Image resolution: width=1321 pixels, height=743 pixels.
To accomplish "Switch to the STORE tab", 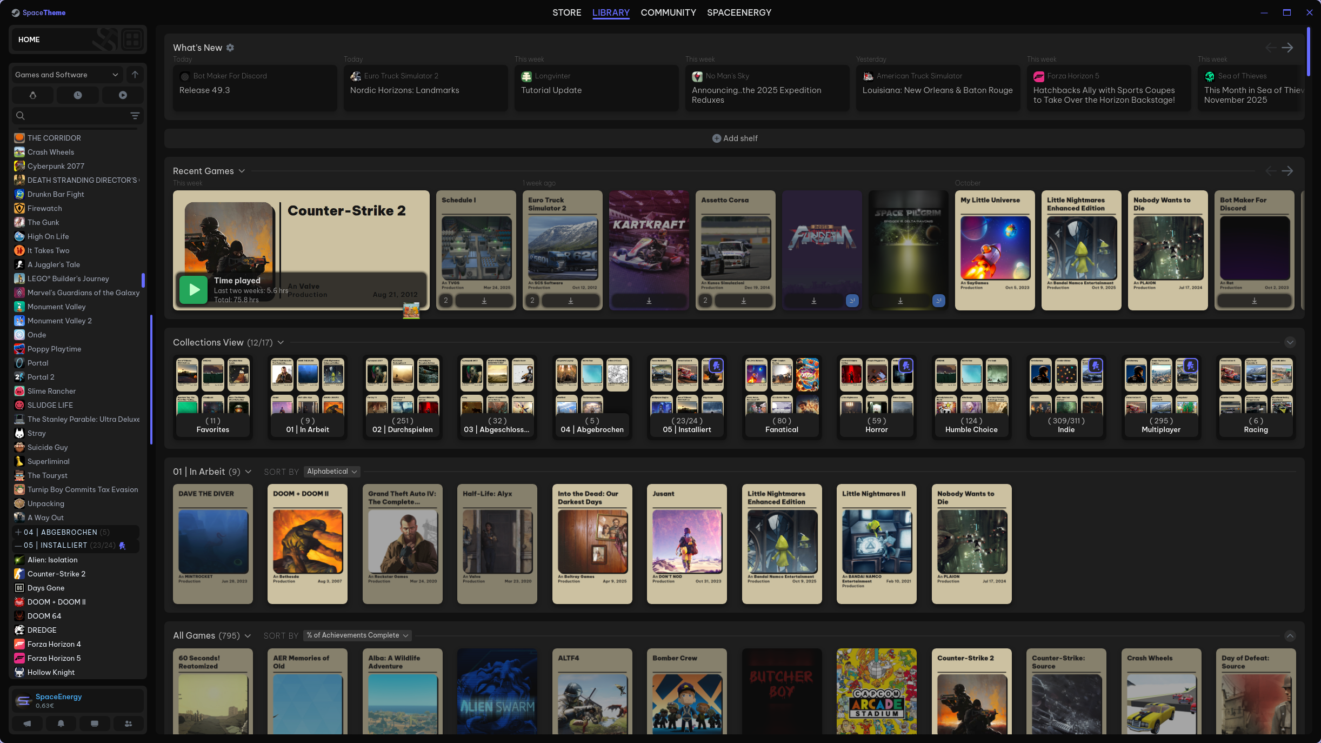I will (566, 12).
